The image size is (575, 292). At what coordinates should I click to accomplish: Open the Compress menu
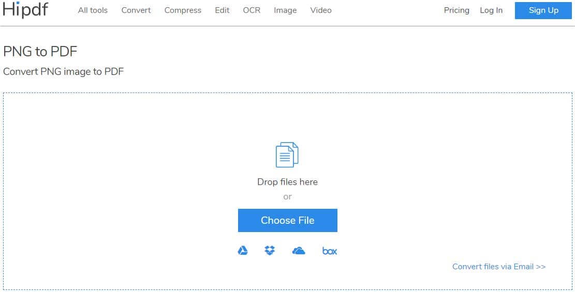click(183, 10)
